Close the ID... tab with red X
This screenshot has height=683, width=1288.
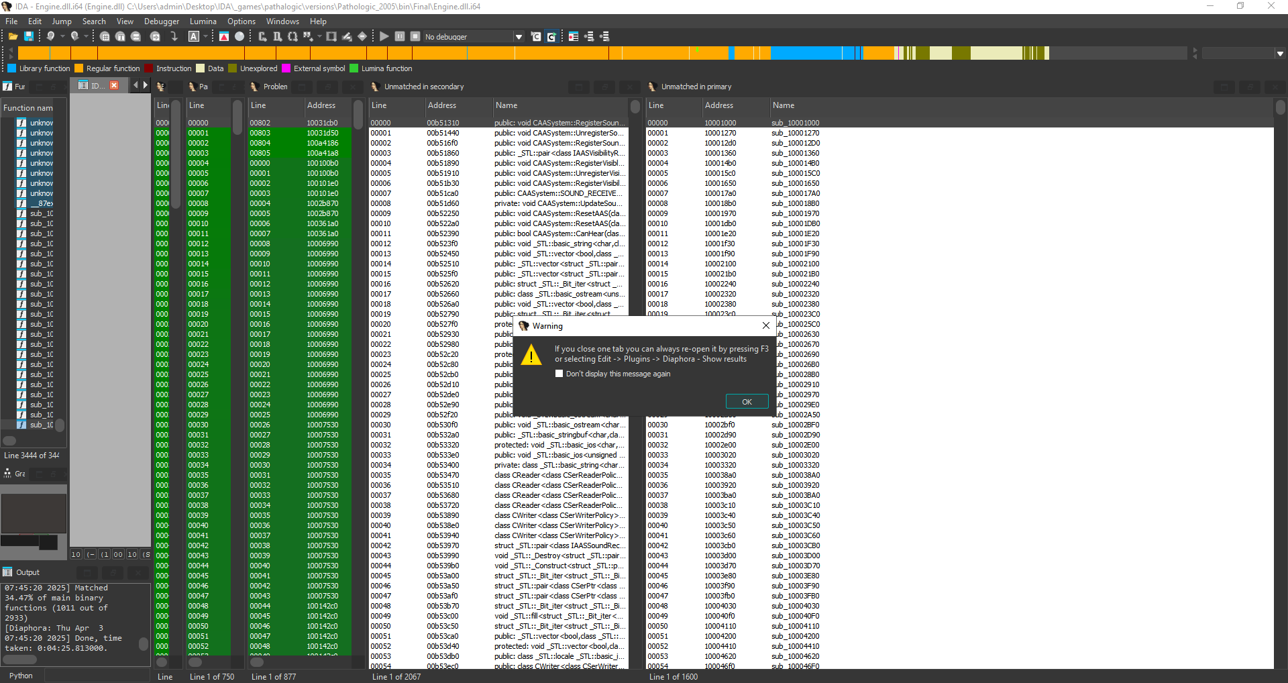coord(114,85)
